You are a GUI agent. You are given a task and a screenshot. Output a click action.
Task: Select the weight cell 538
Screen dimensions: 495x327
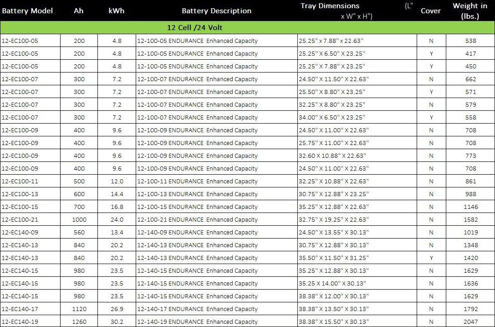coord(470,41)
